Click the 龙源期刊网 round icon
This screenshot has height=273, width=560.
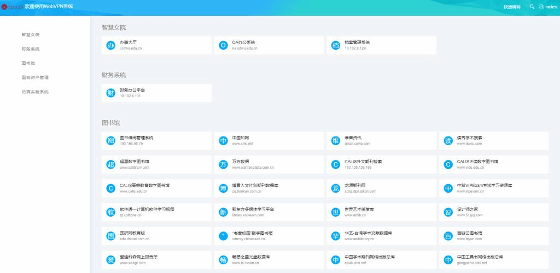pos(336,188)
